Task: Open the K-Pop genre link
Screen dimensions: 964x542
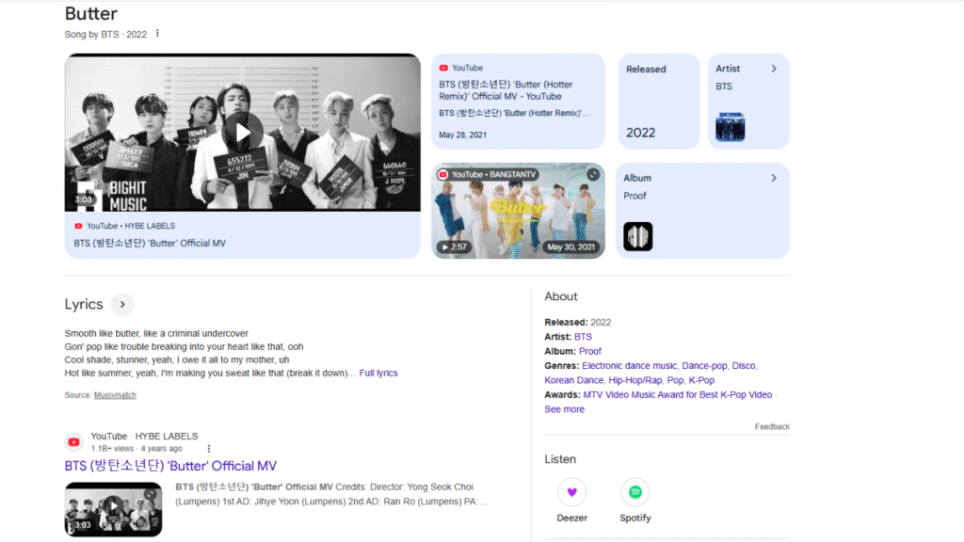Action: point(701,380)
